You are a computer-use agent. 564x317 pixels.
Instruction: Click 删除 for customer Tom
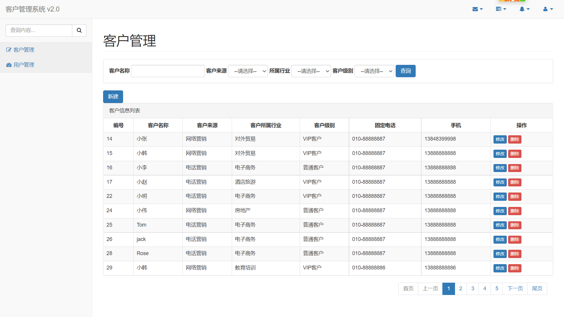coord(515,225)
